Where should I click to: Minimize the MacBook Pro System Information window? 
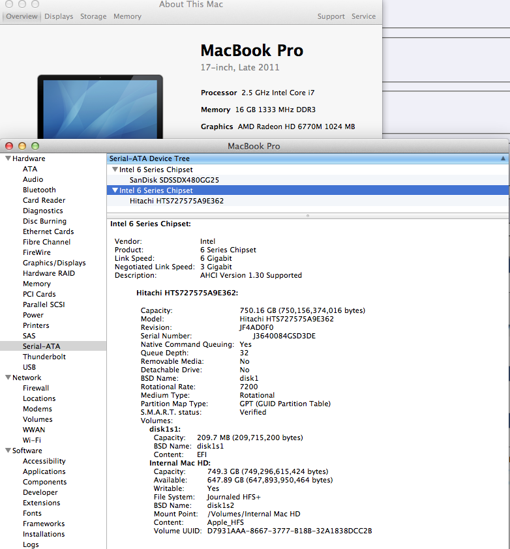(22, 146)
